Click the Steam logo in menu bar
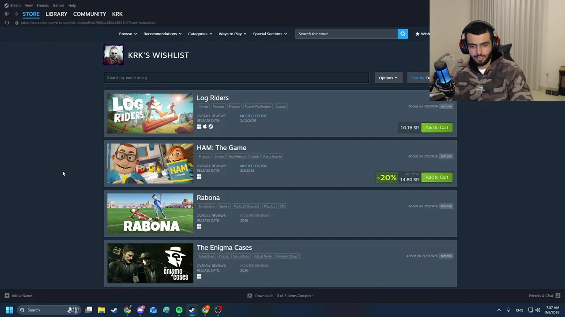565x317 pixels. tap(6, 5)
